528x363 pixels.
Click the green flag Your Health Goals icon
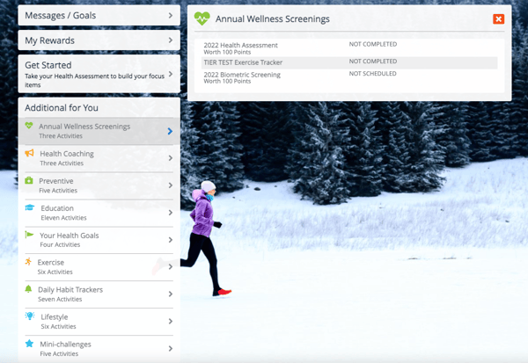(x=29, y=235)
